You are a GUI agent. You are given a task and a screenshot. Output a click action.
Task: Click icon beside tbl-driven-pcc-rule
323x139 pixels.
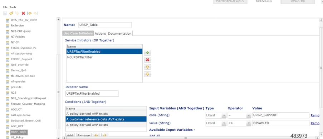pos(8,76)
